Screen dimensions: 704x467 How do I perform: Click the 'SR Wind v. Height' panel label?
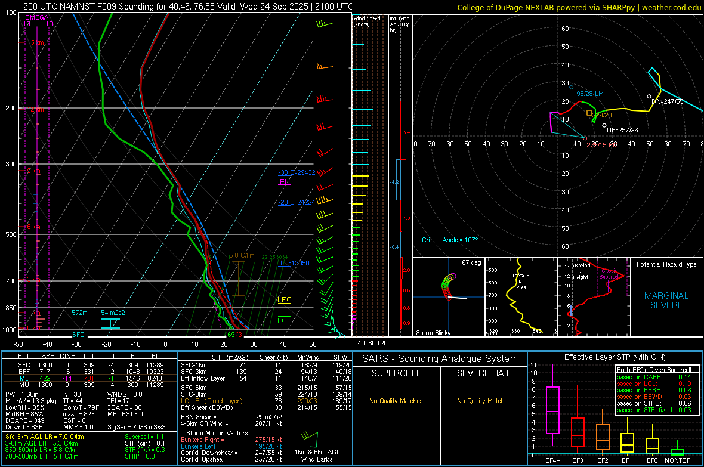pos(581,271)
